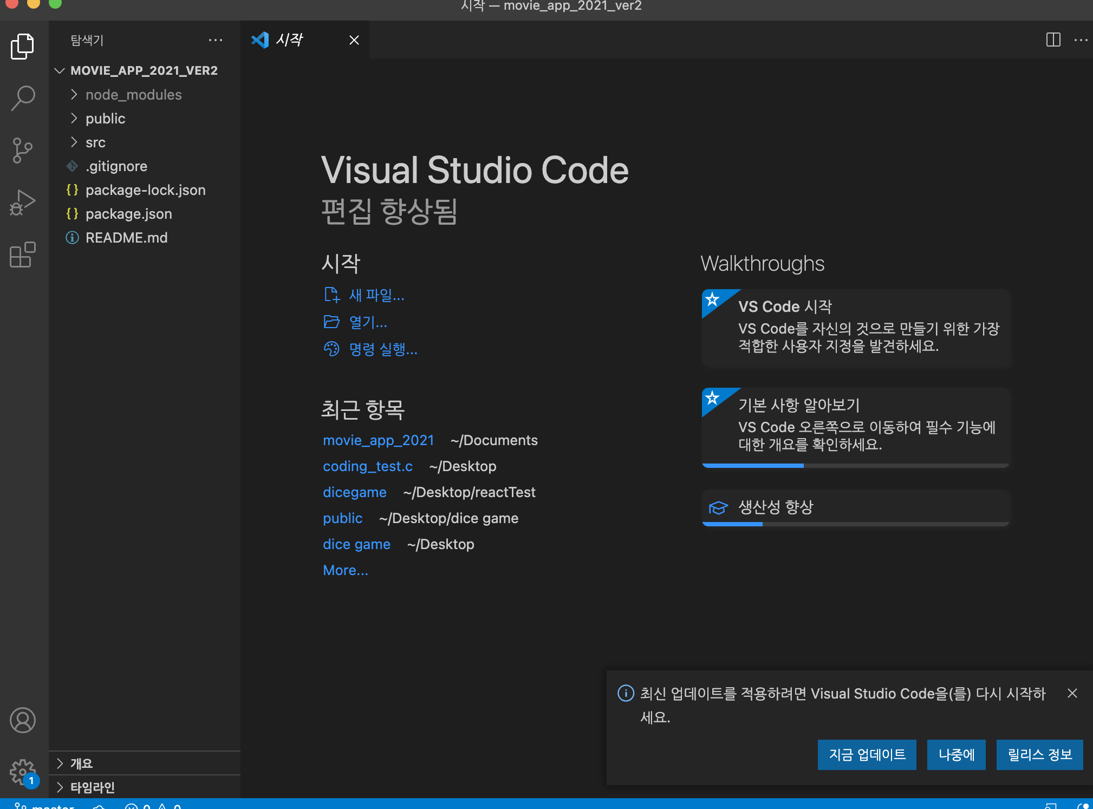Open the VS Code 시작 walkthrough card

click(x=856, y=328)
